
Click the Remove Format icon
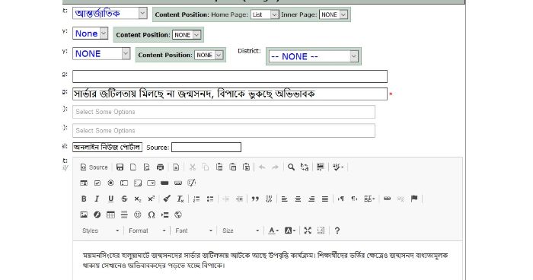tap(180, 199)
